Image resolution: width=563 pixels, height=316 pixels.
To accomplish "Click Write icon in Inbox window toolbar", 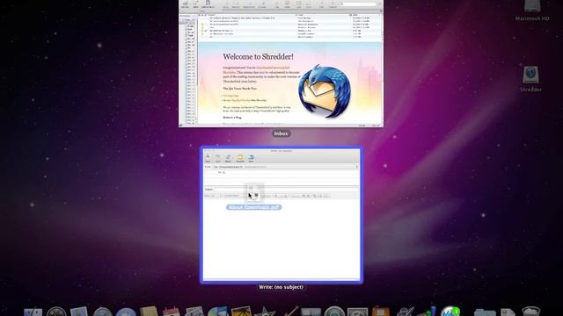I will click(195, 4).
